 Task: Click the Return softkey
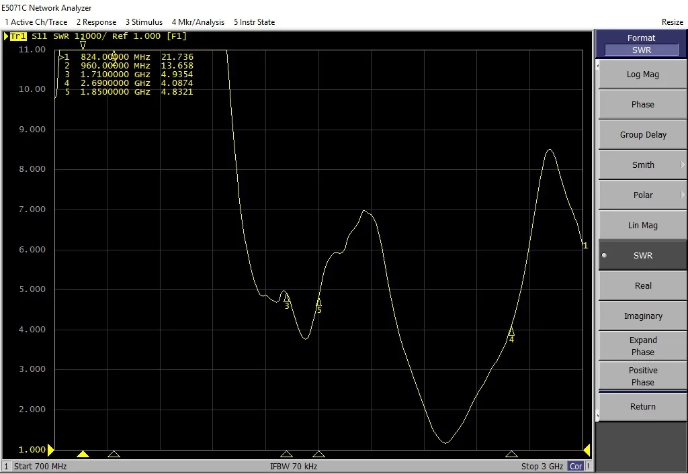[642, 407]
